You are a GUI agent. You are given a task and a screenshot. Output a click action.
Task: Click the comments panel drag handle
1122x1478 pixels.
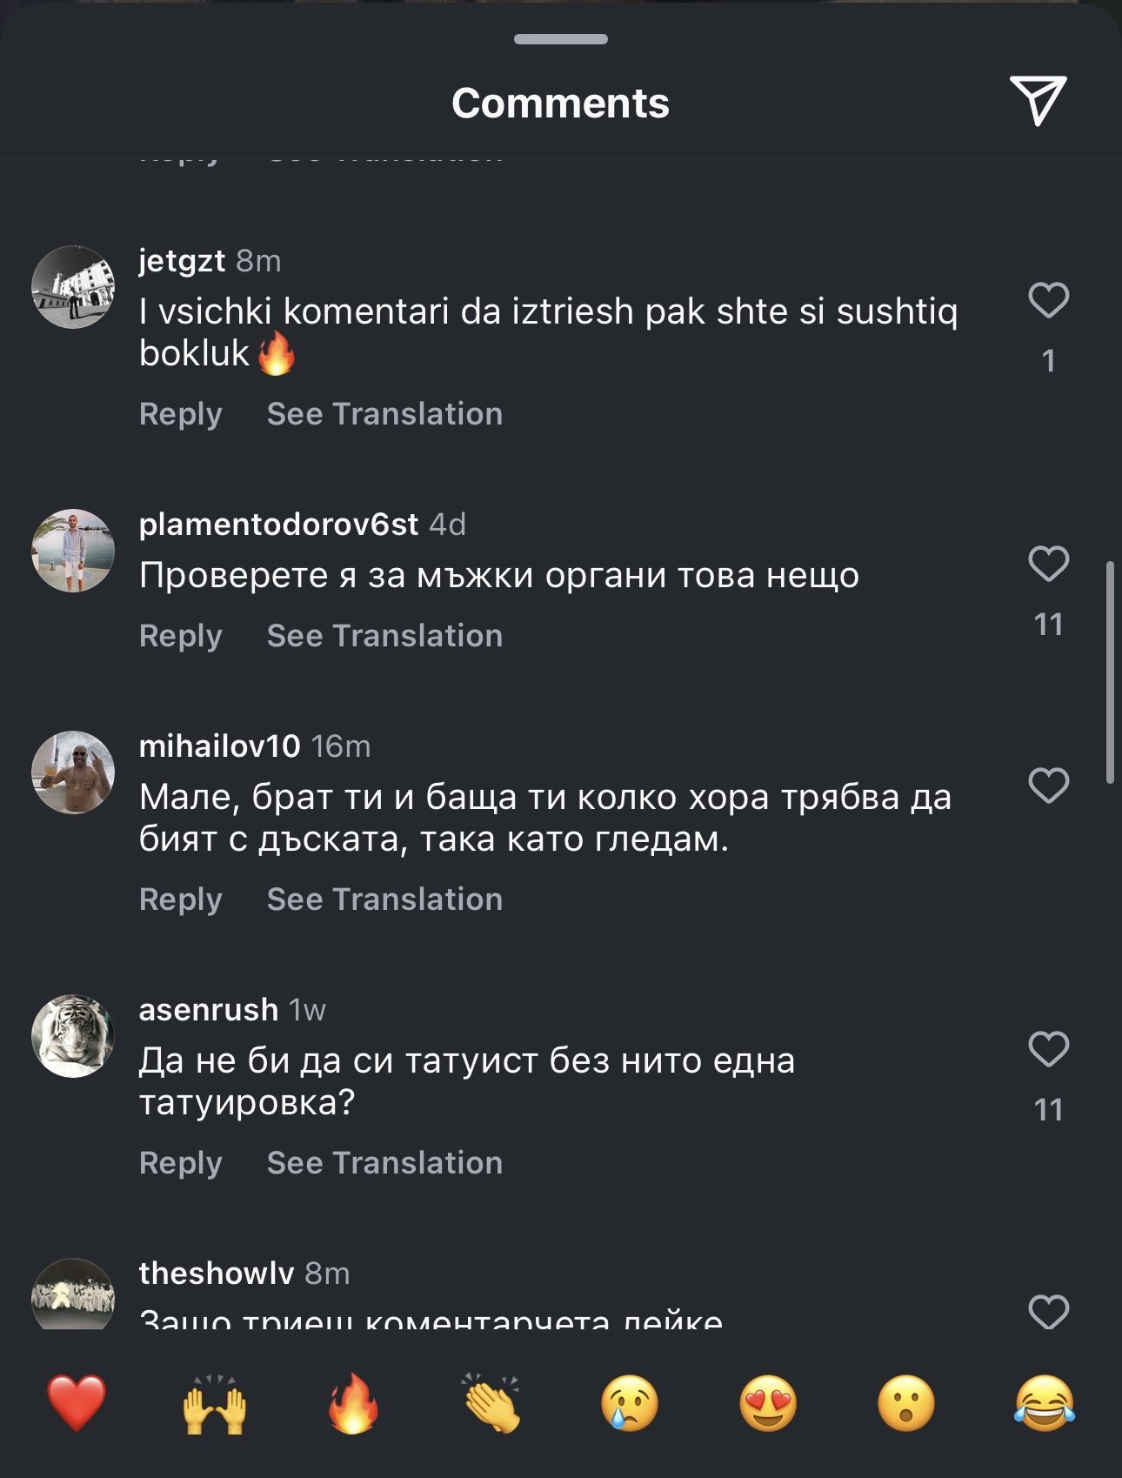point(561,39)
